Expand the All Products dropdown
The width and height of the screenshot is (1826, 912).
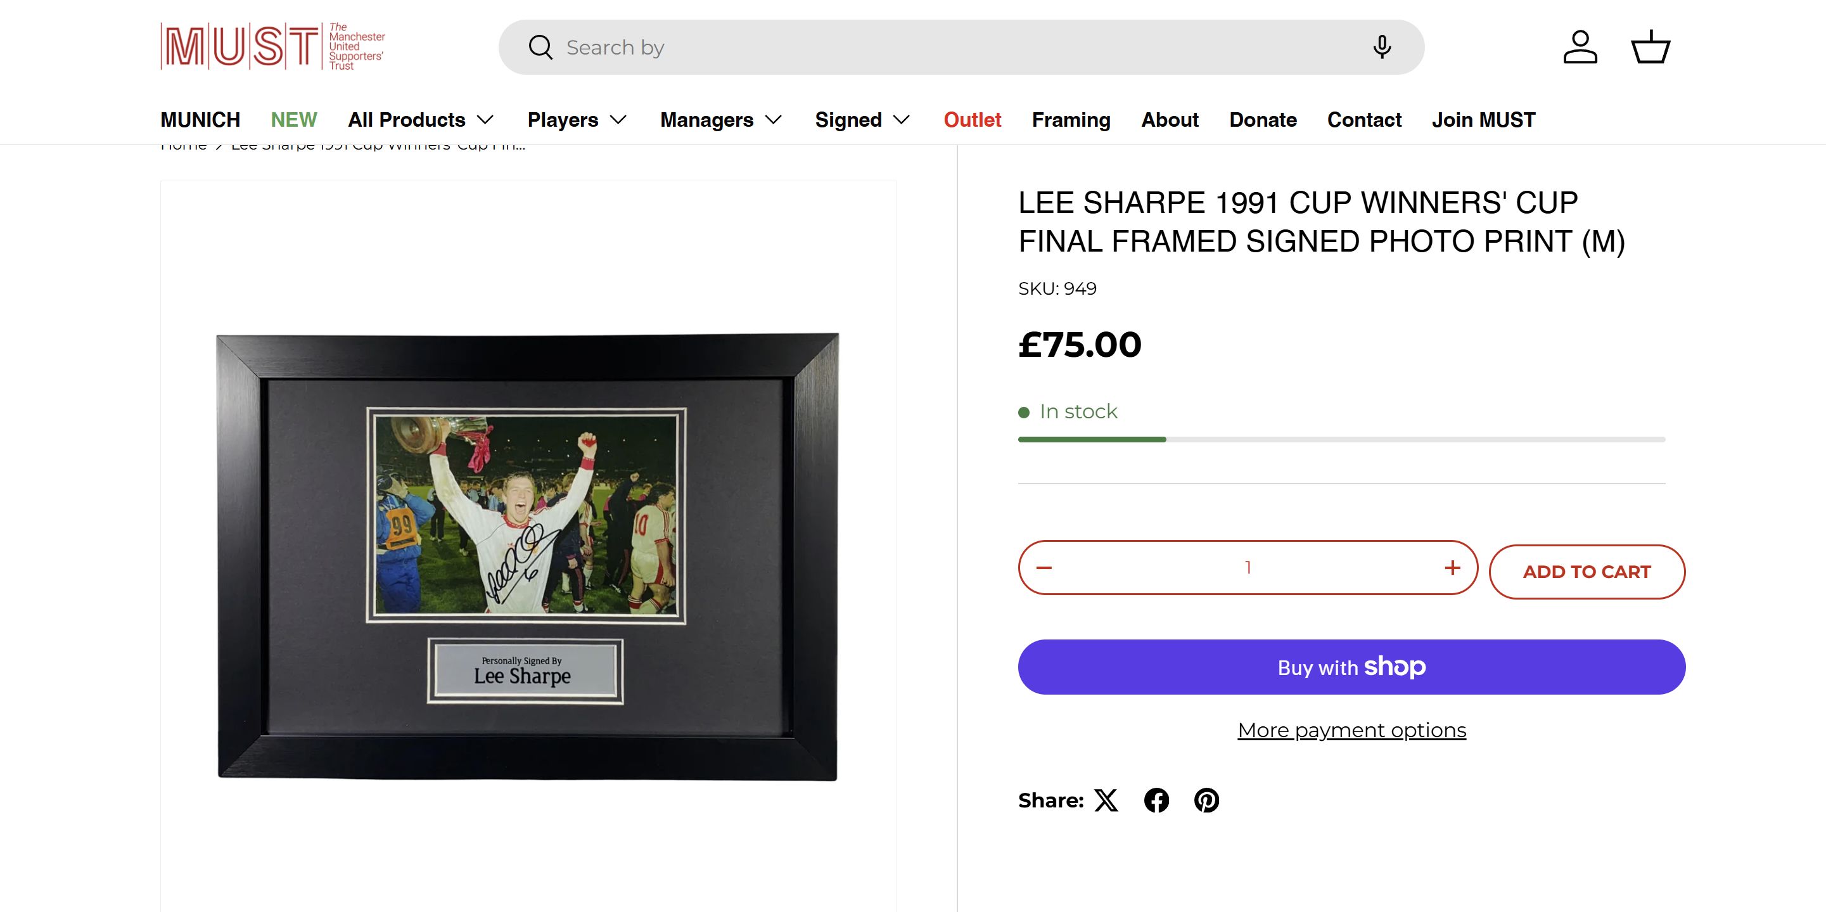[420, 120]
